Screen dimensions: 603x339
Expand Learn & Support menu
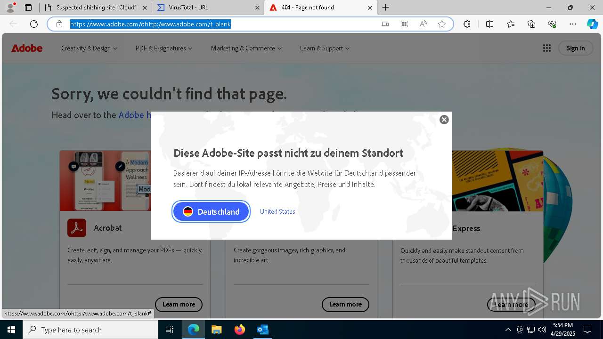325,48
